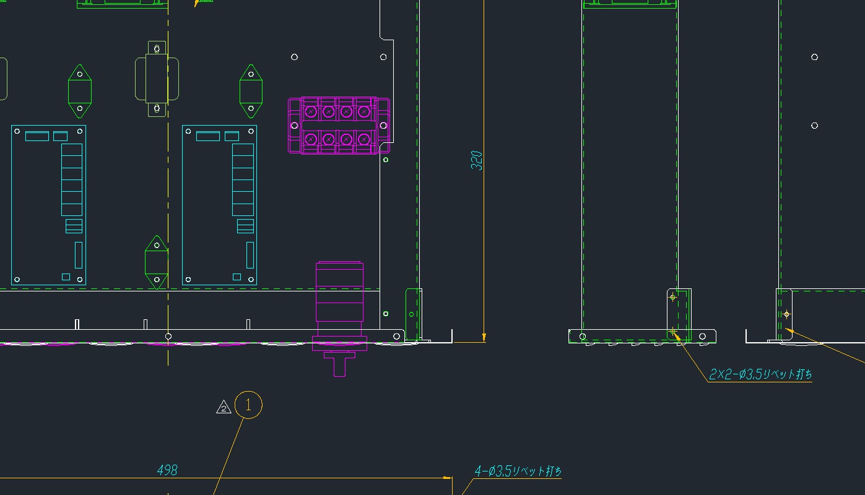Select the 320 vertical dimension text
The image size is (865, 495).
click(477, 161)
